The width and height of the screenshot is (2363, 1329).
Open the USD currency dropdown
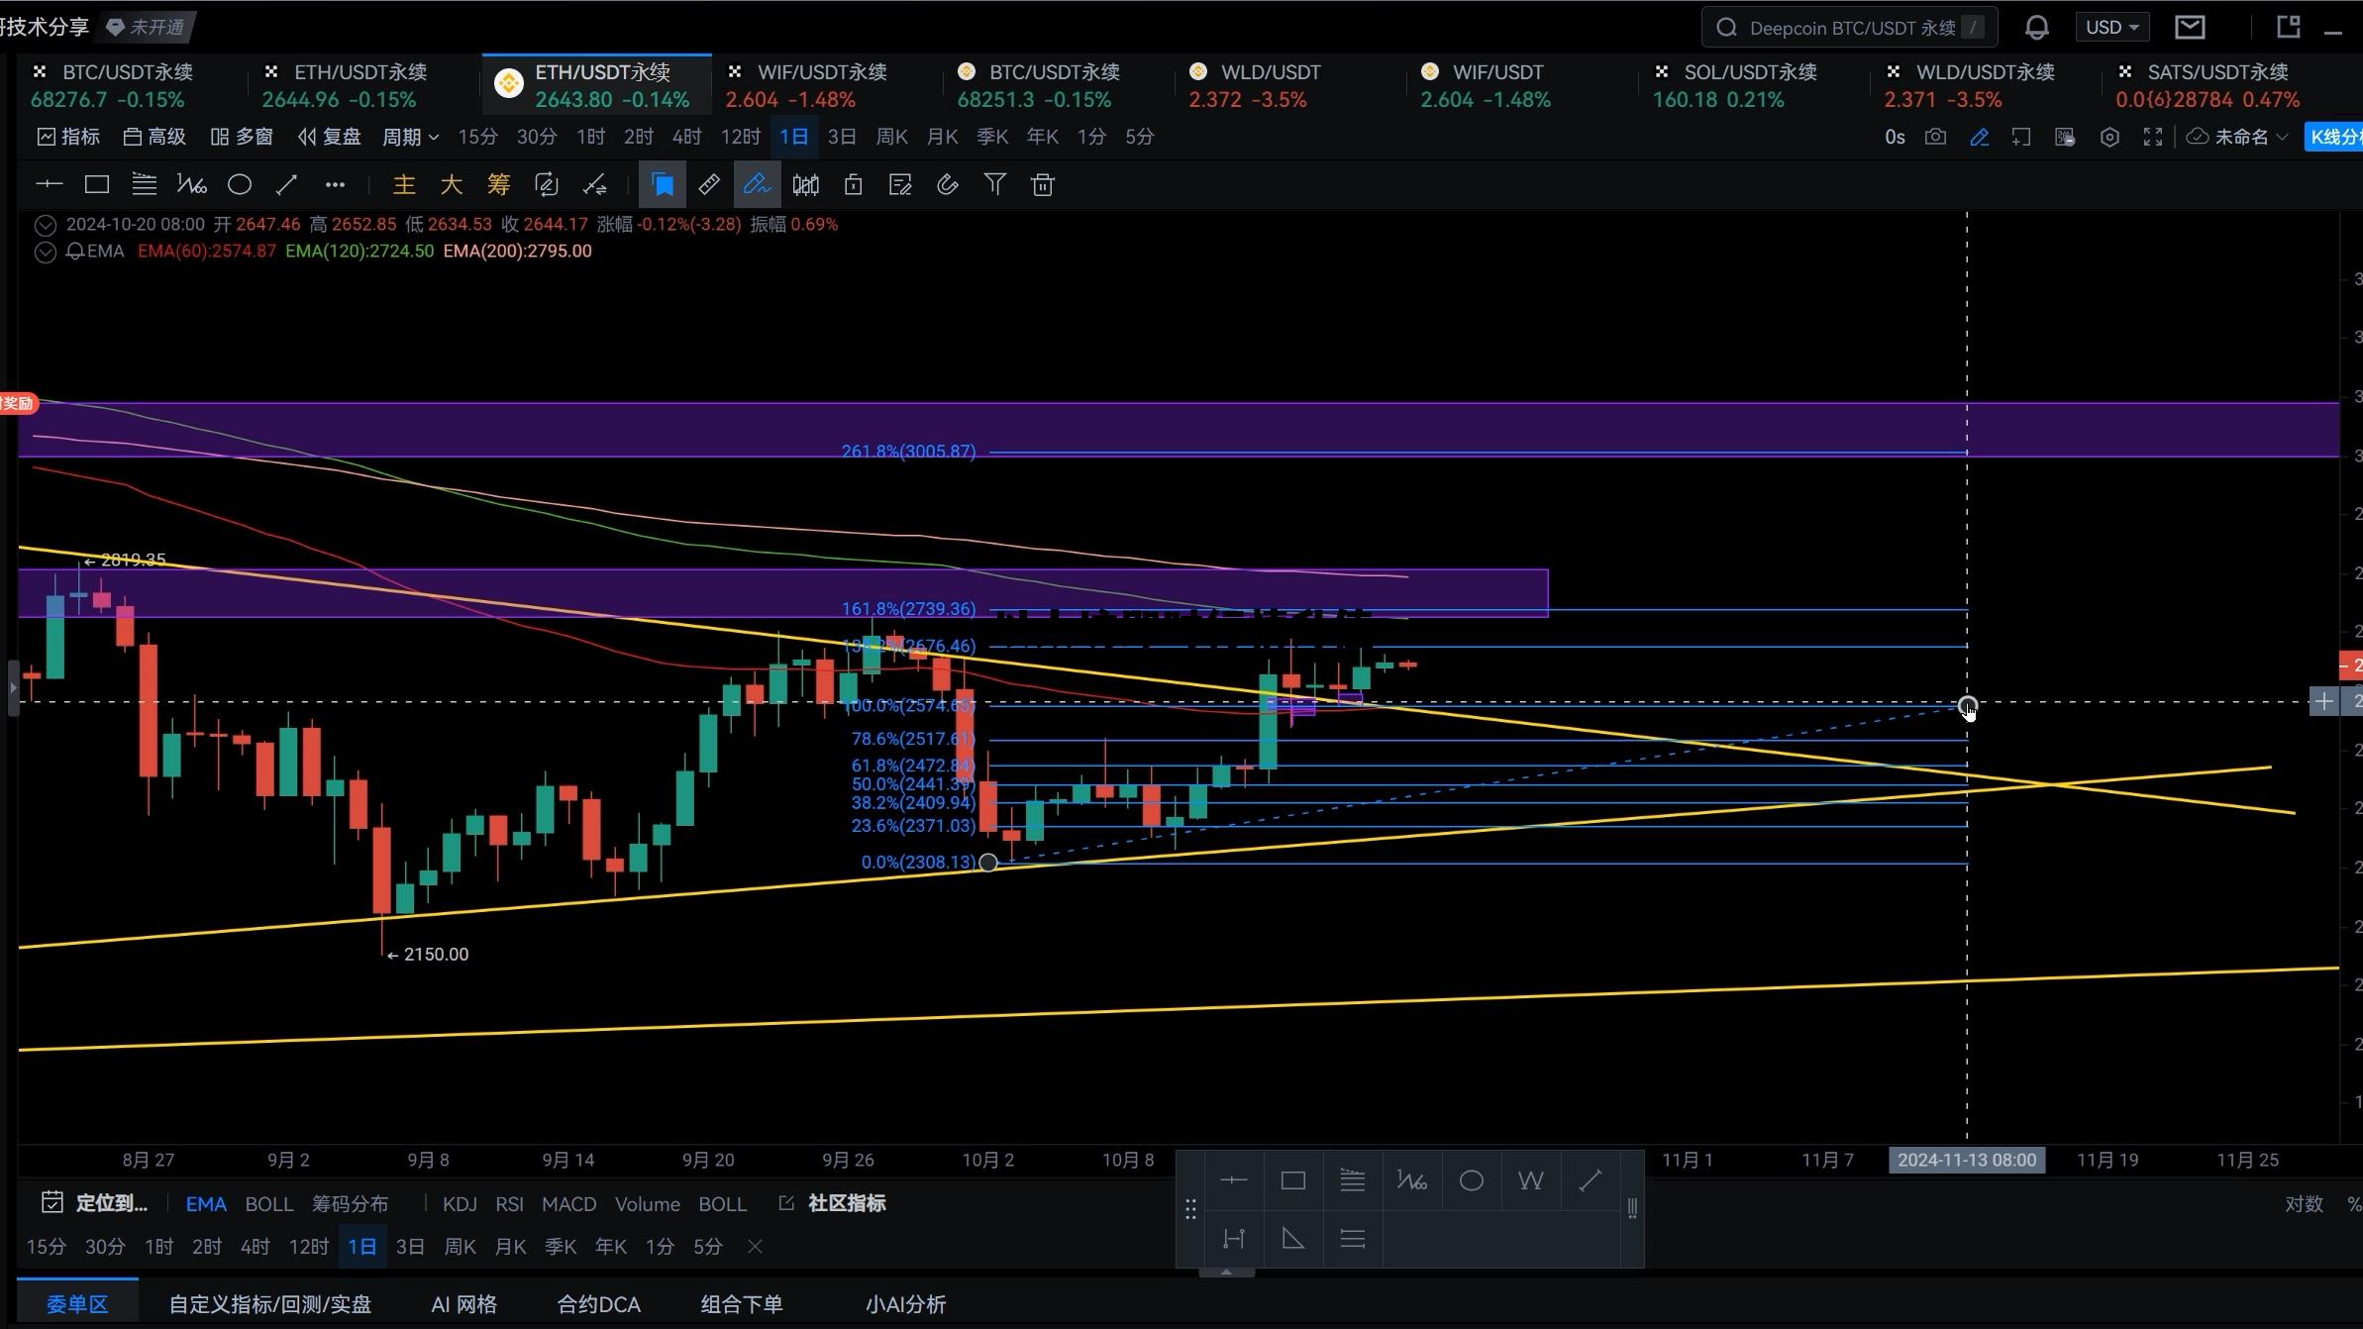[x=2111, y=28]
